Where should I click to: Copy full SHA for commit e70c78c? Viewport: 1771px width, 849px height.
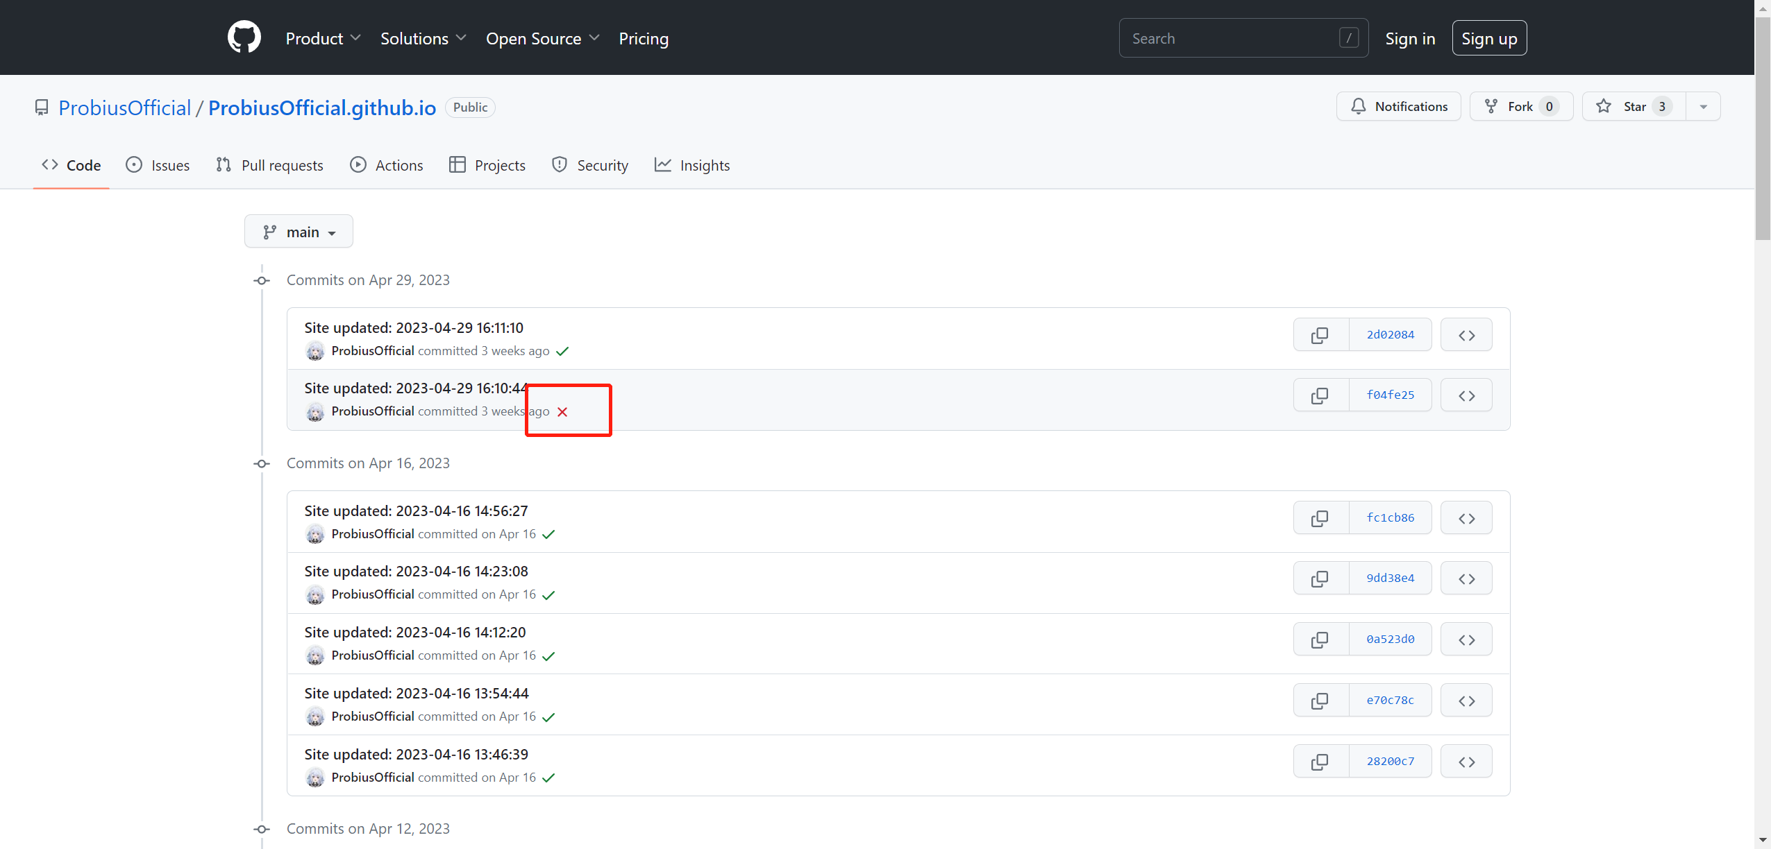[1320, 701]
